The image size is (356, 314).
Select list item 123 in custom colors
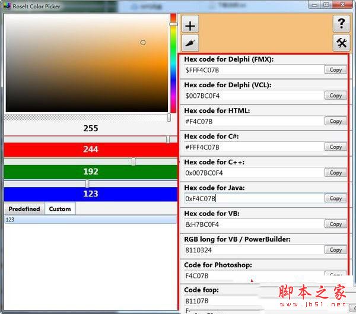point(90,220)
